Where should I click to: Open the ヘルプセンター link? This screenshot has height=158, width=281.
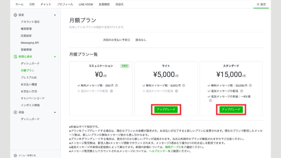tap(158, 151)
